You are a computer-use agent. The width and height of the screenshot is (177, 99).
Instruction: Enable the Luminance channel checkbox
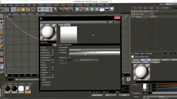(x=53, y=53)
